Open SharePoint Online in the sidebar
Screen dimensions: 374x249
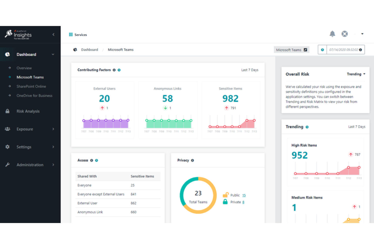(x=31, y=86)
